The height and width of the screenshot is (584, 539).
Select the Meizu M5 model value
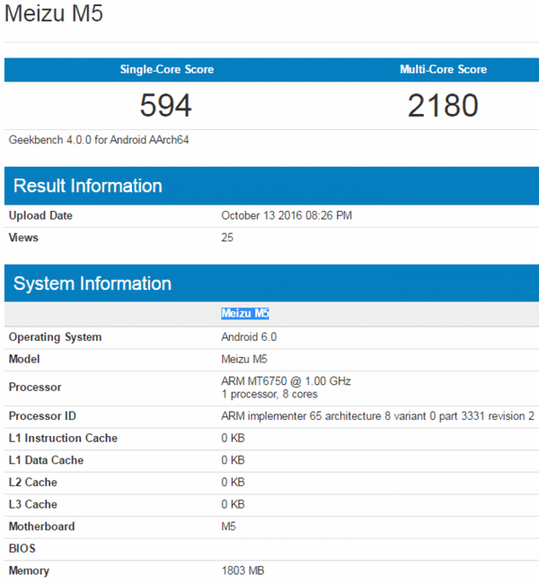pos(244,359)
